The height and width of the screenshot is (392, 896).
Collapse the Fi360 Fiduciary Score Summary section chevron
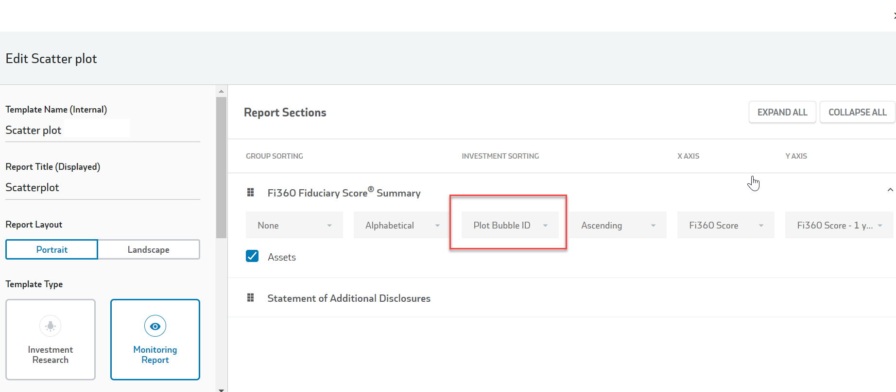(x=890, y=190)
